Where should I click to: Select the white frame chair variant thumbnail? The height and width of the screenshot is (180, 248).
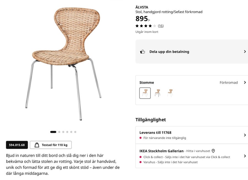point(170,93)
